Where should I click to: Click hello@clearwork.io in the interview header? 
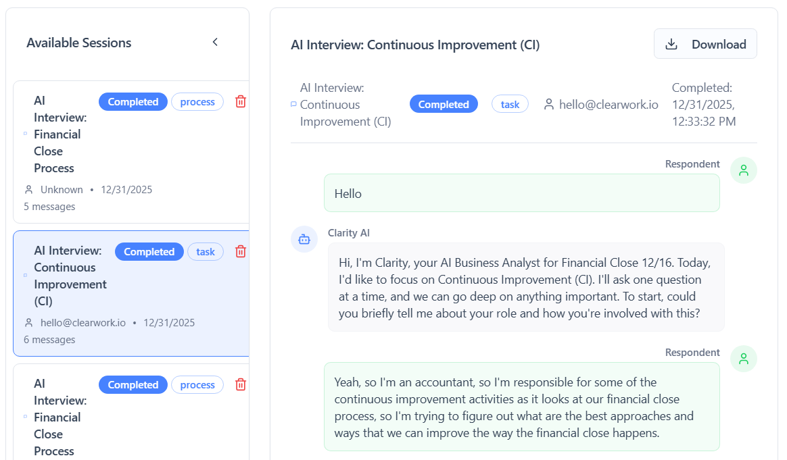click(x=609, y=104)
